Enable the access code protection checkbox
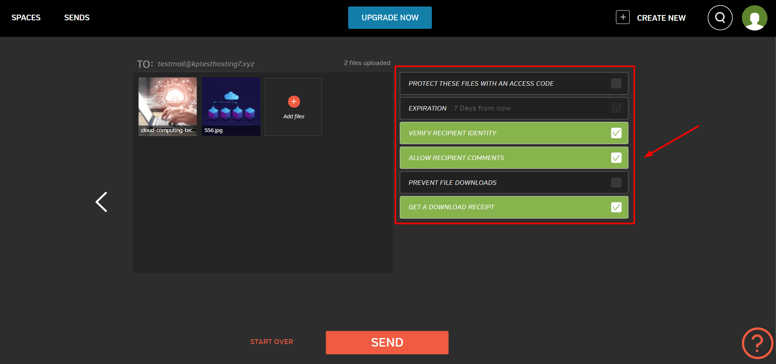Image resolution: width=776 pixels, height=364 pixels. 616,83
